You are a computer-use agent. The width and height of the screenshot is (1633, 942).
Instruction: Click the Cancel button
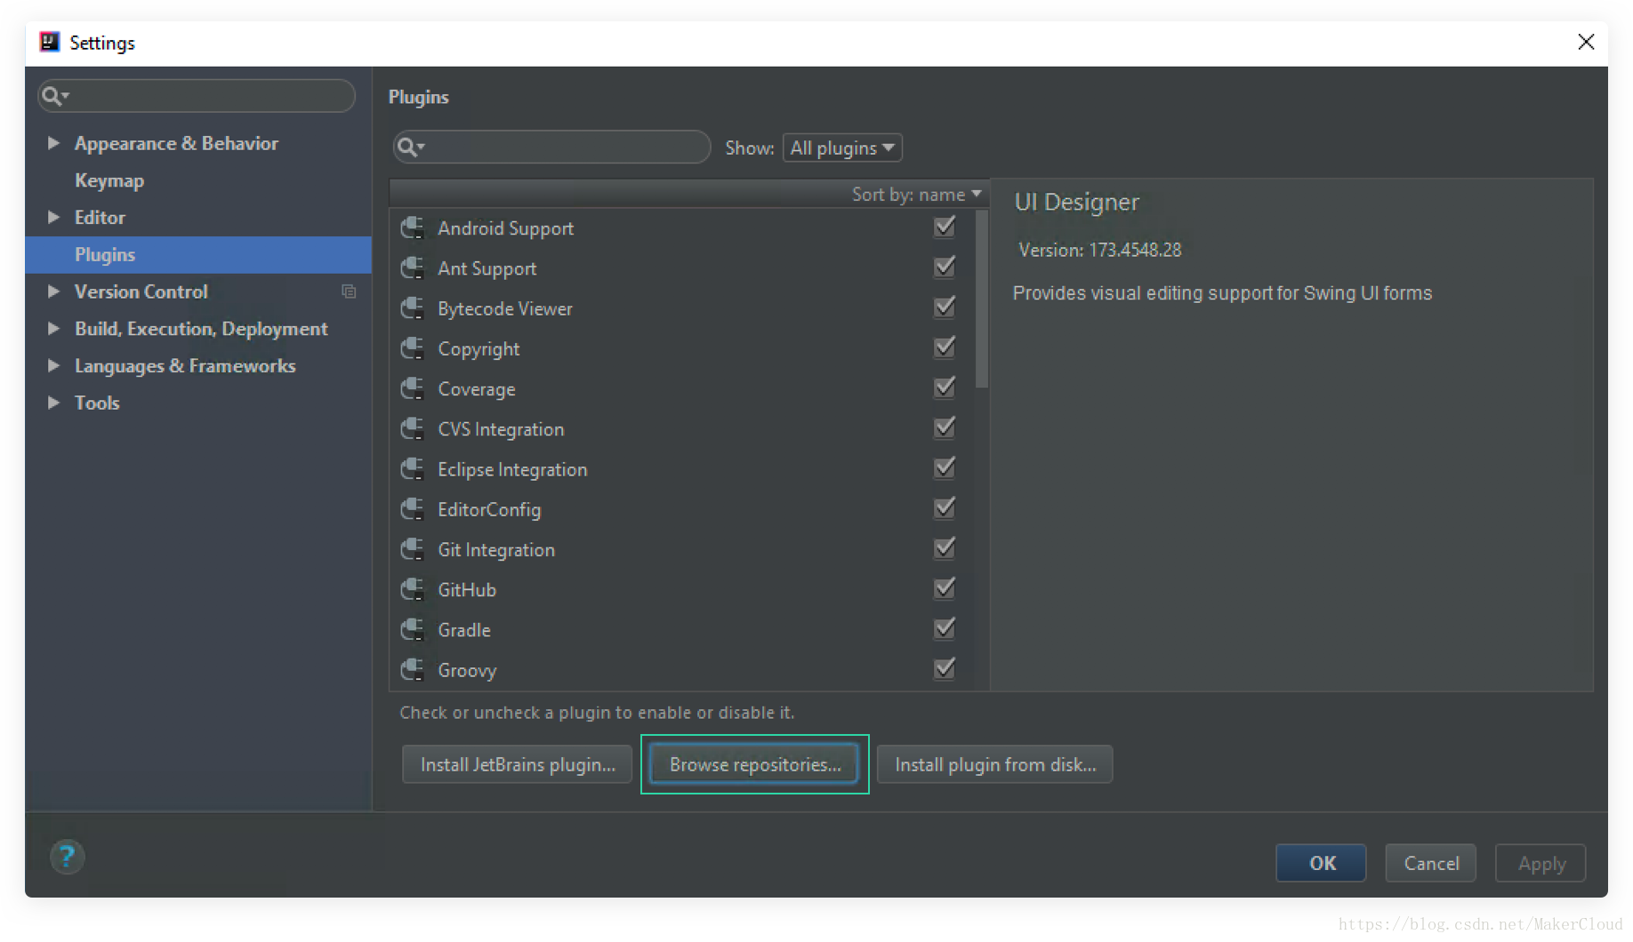(x=1431, y=863)
